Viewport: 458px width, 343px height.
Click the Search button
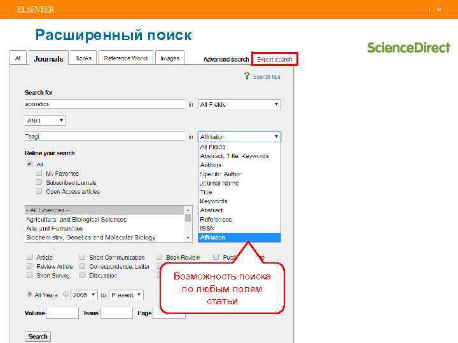38,336
